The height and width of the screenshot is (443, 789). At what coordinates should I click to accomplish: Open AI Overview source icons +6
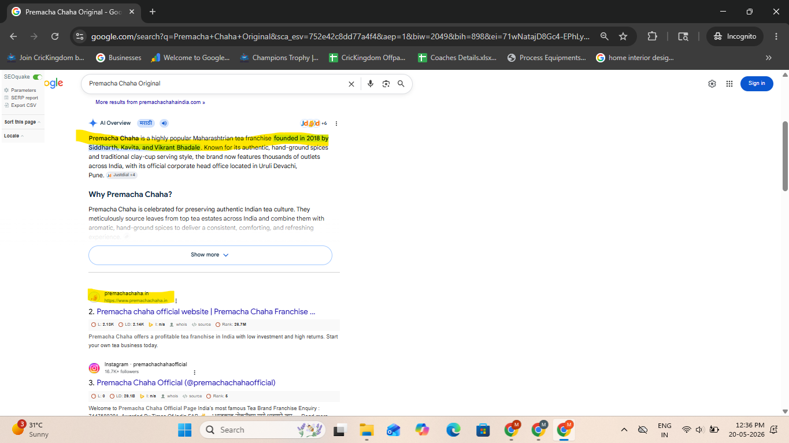point(314,123)
